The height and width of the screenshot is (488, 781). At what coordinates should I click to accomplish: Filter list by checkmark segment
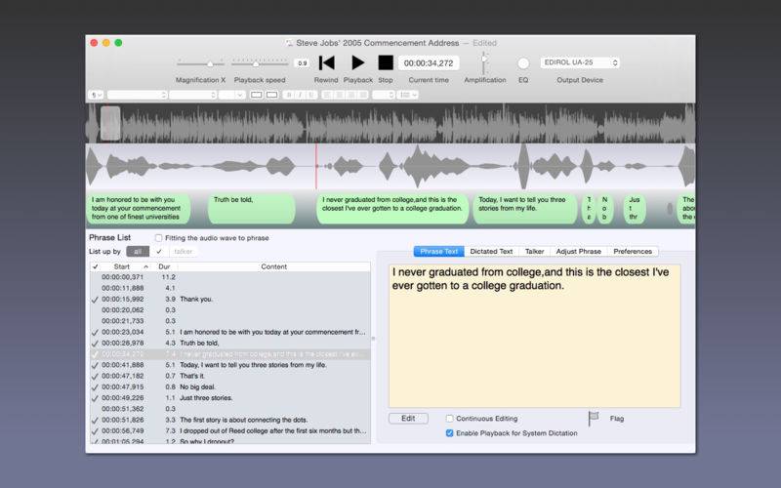click(x=159, y=252)
